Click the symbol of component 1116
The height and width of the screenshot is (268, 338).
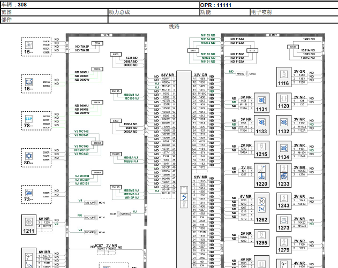coord(284,74)
